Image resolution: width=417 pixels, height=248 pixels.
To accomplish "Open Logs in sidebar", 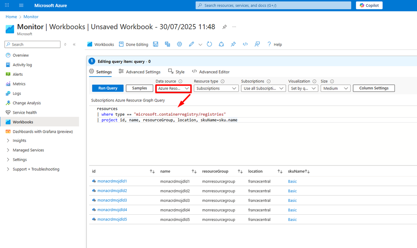I will click(x=17, y=93).
